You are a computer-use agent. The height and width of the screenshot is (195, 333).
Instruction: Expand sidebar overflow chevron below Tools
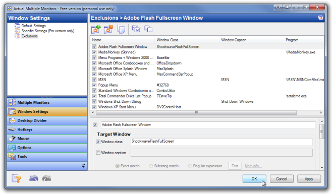83,166
